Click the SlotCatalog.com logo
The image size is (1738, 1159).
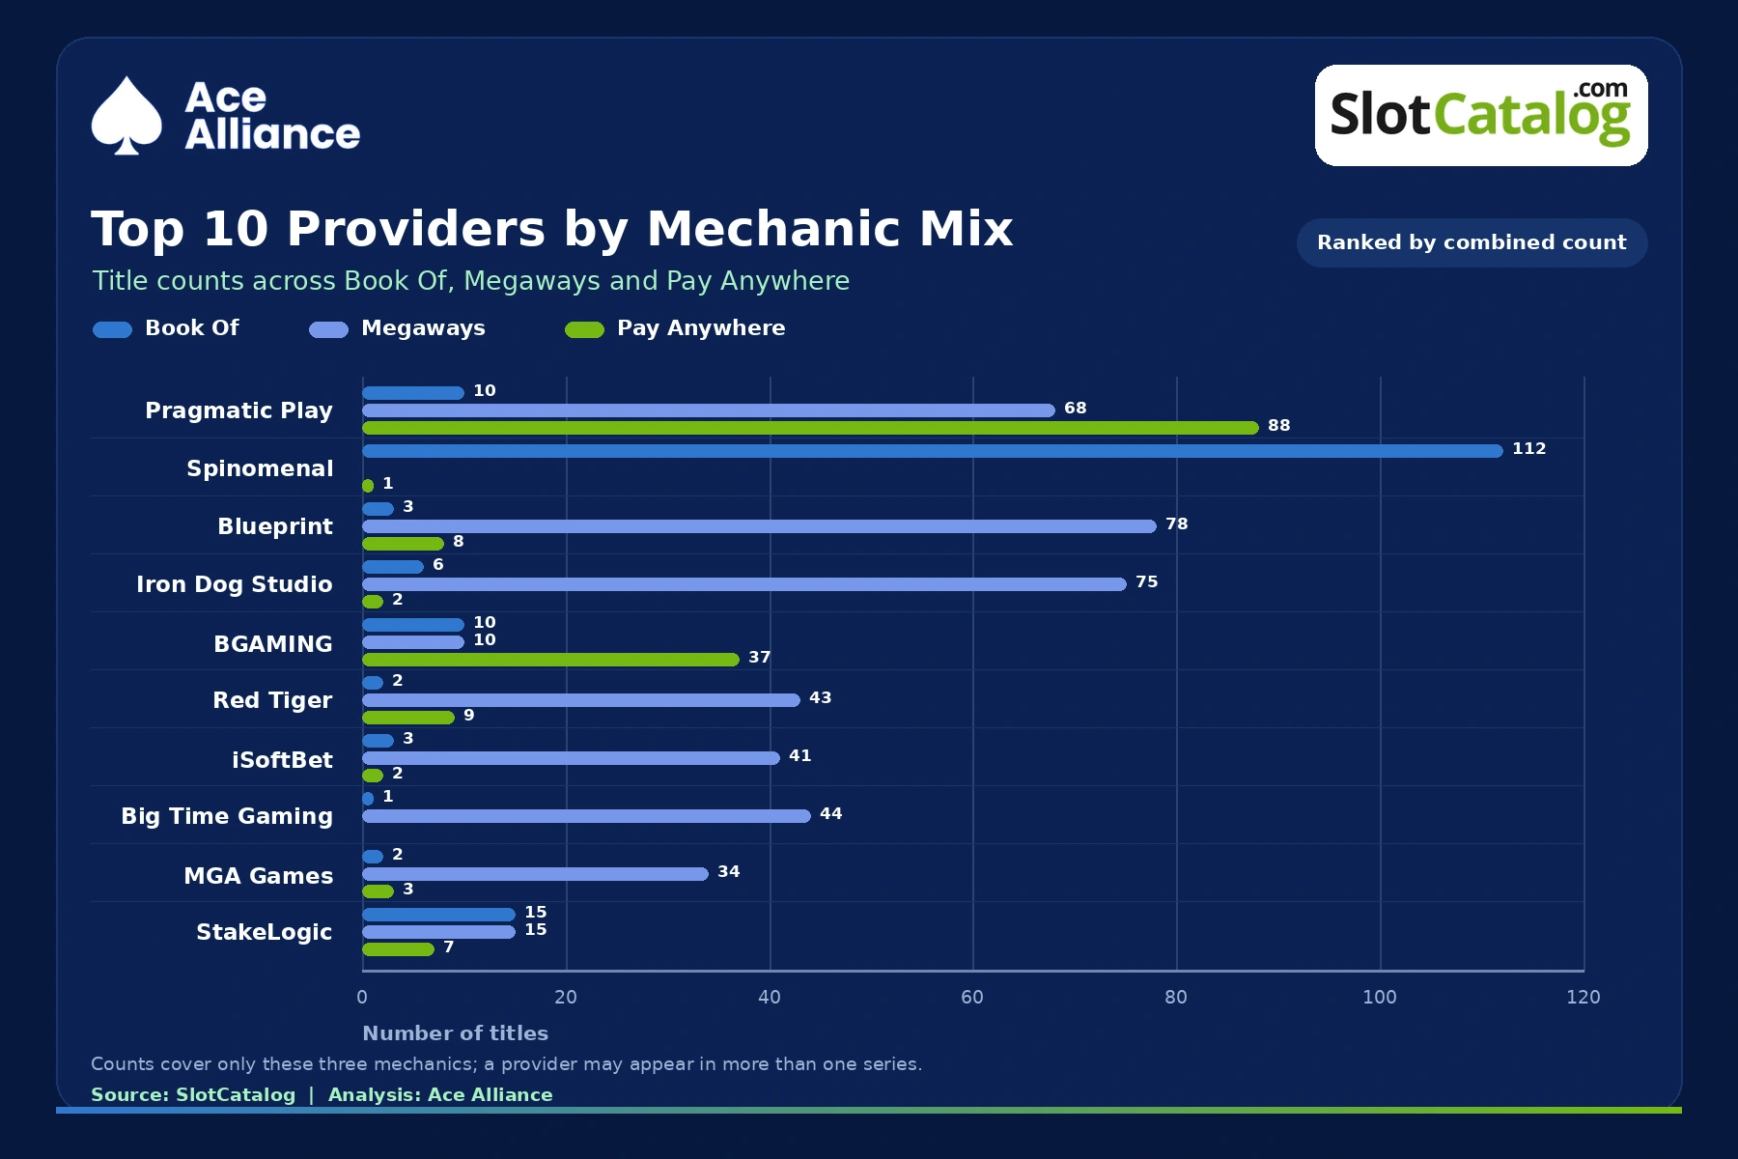coord(1480,116)
